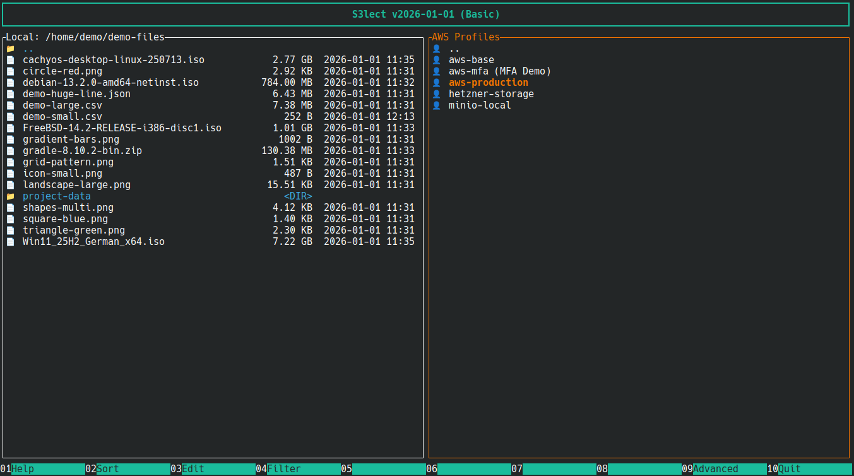This screenshot has width=854, height=476.
Task: Click the file icon beside circle-red.png
Action: [x=10, y=71]
